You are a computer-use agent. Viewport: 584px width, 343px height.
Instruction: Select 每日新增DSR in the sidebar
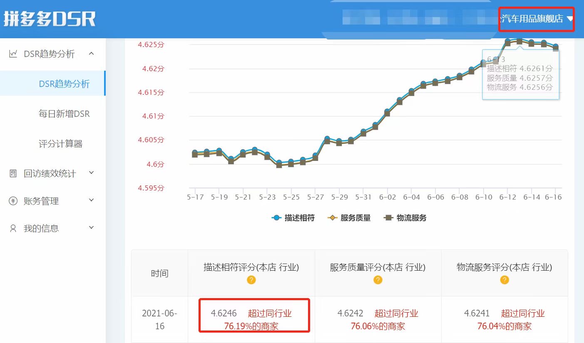(x=65, y=114)
